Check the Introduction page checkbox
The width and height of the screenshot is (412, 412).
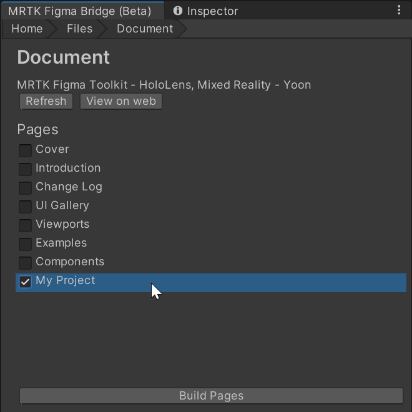pyautogui.click(x=25, y=169)
